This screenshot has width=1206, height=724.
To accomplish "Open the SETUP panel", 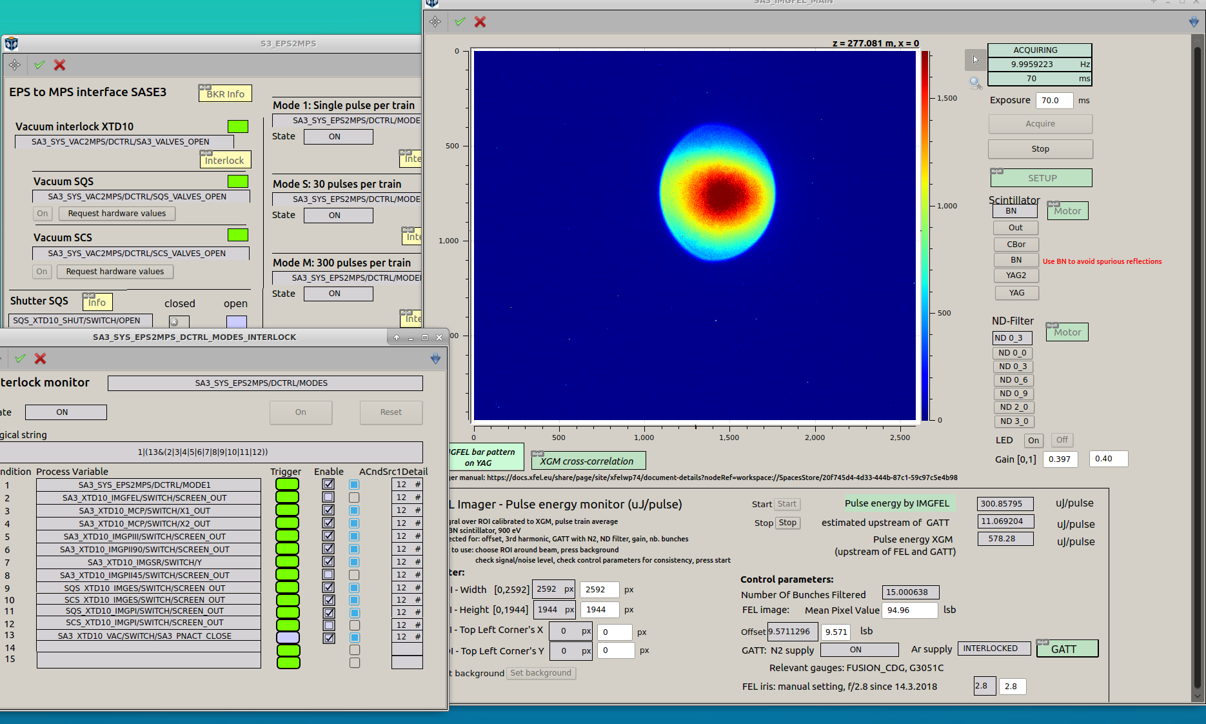I will click(1042, 178).
